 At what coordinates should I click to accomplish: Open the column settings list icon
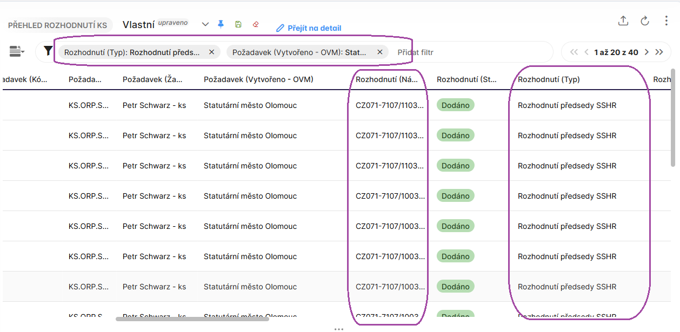(17, 52)
